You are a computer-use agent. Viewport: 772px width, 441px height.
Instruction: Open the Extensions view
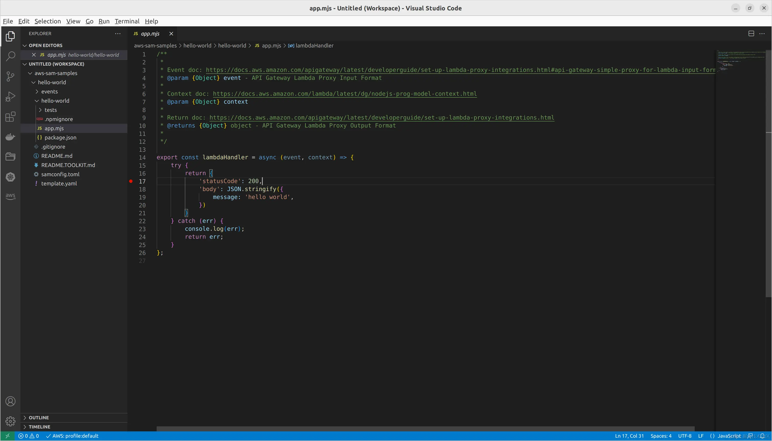[10, 117]
